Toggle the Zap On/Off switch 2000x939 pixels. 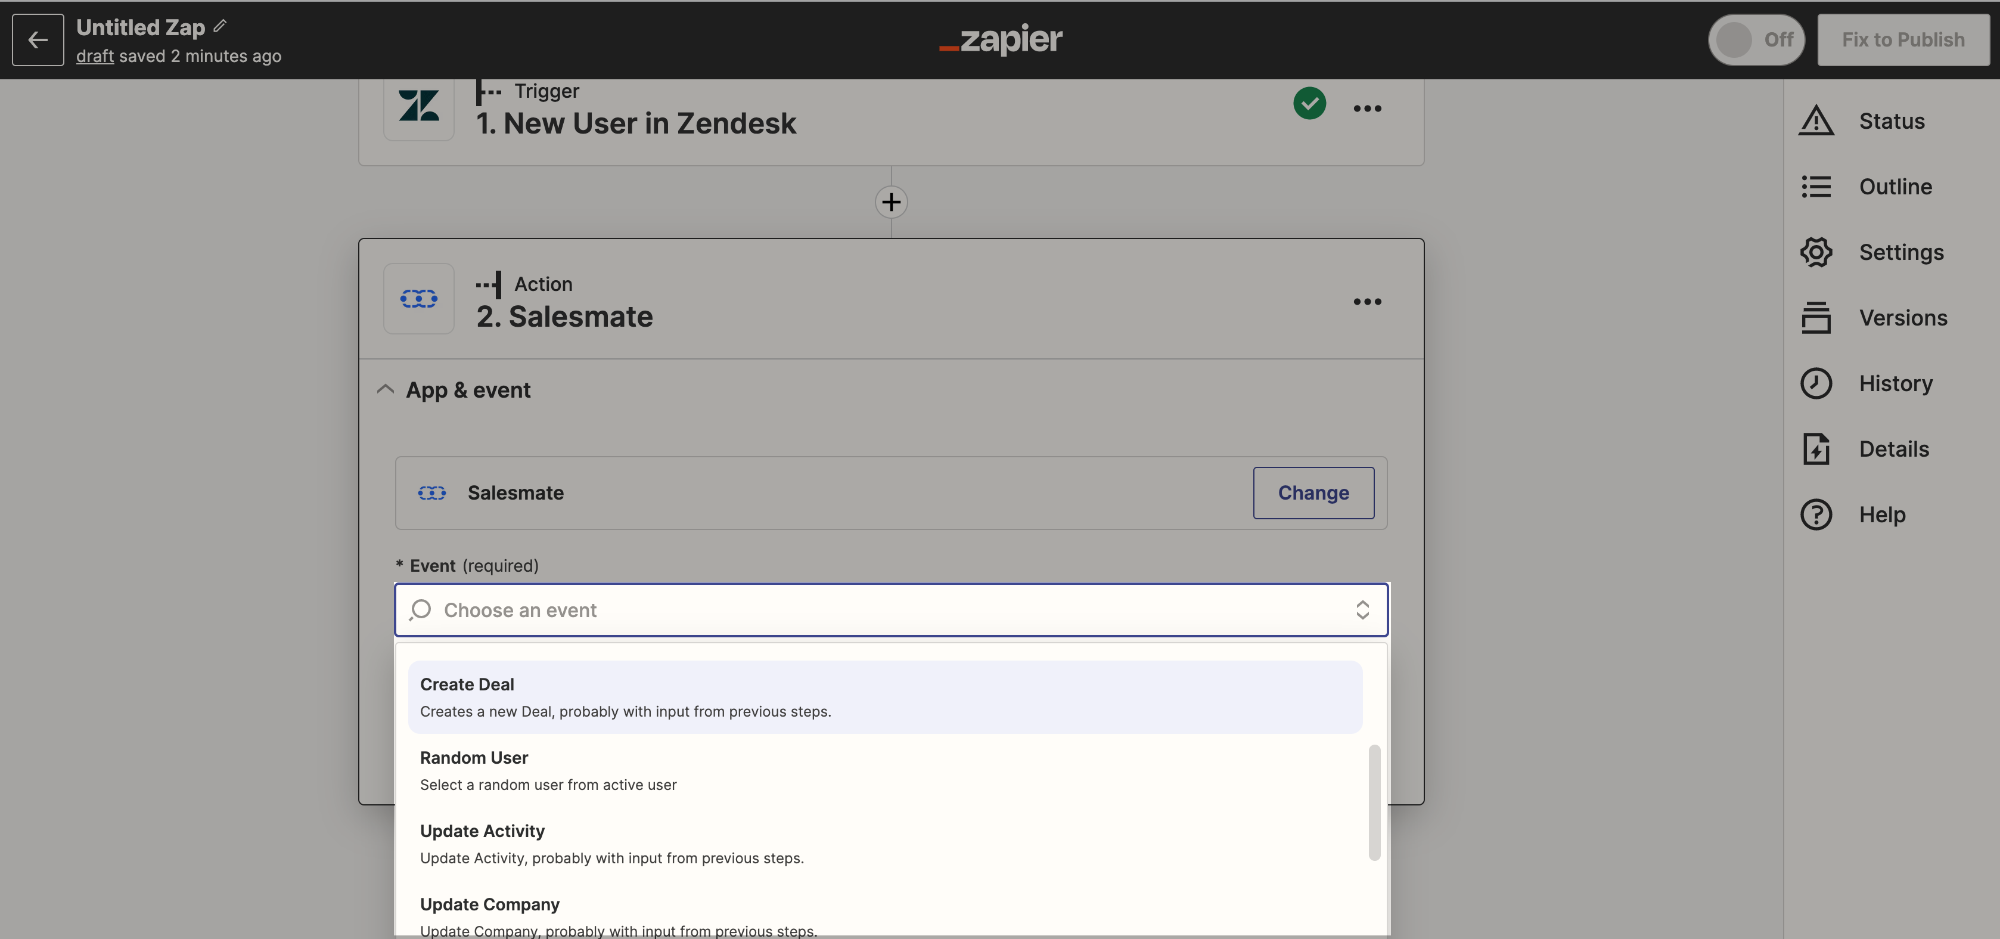tap(1756, 39)
